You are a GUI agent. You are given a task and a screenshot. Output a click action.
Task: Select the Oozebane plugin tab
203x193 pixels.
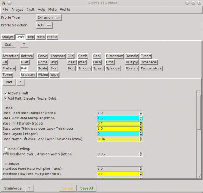[x=149, y=62]
